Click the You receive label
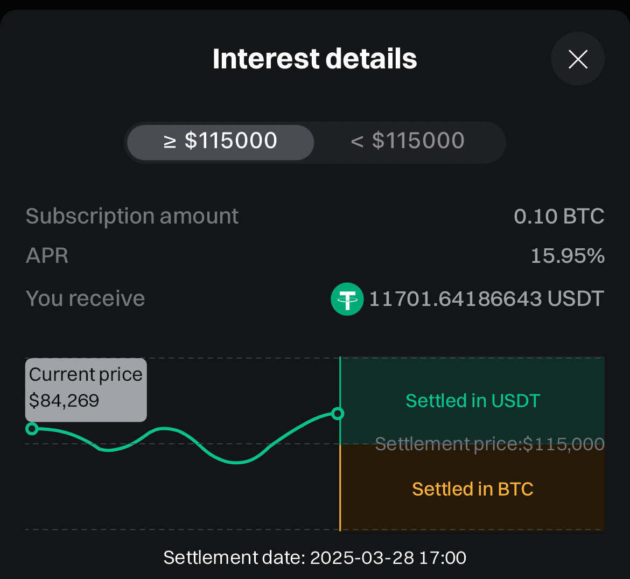 coord(85,299)
